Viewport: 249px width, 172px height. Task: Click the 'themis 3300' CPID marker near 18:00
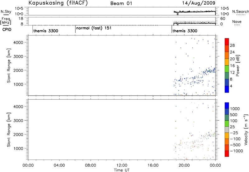tap(185, 31)
